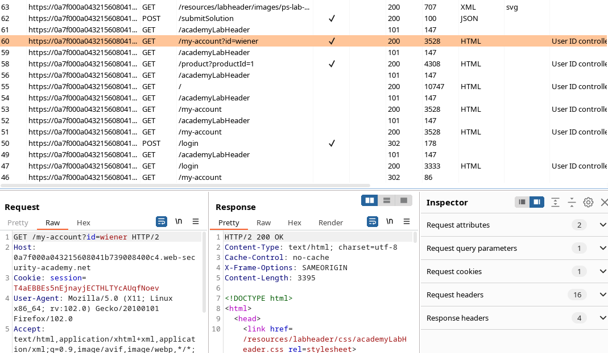Open the Request panel hamburger menu
This screenshot has width=608, height=353.
click(x=196, y=221)
